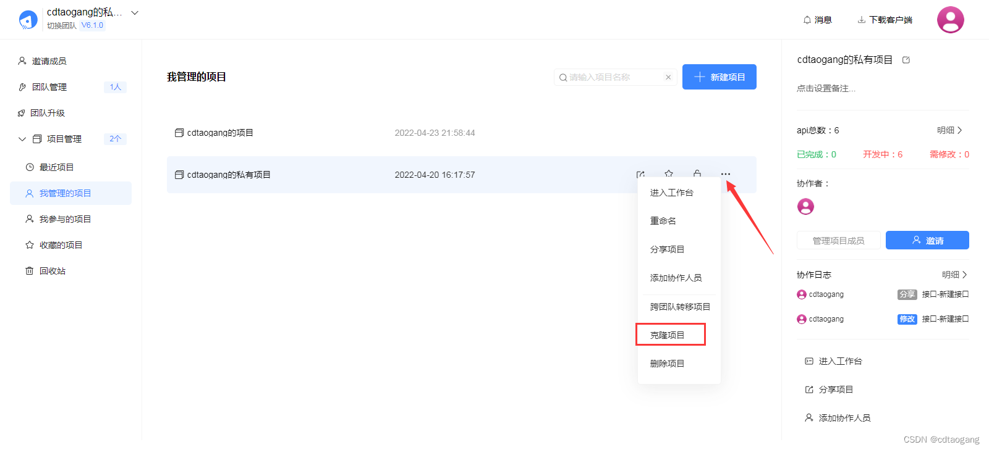Open api总数 明细 details link
Viewport: 989px width, 450px height.
[x=950, y=130]
